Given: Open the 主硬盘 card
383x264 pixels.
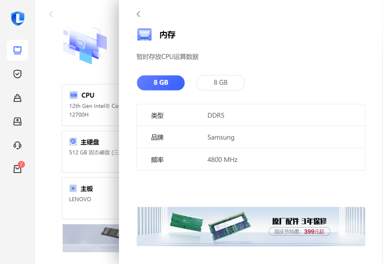Looking at the screenshot, I should [x=90, y=152].
